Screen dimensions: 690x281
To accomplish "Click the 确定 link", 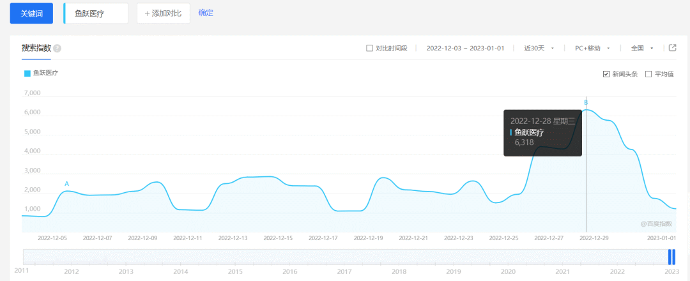I will tap(206, 13).
